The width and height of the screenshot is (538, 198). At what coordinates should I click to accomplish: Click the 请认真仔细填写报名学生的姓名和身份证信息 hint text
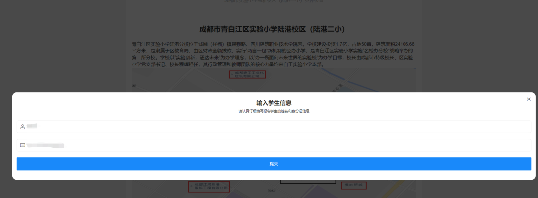click(274, 111)
